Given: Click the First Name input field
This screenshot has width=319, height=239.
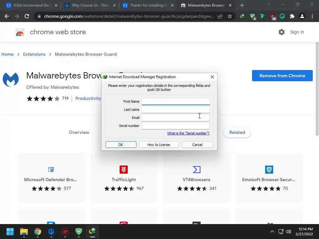Looking at the screenshot, I should point(176,101).
